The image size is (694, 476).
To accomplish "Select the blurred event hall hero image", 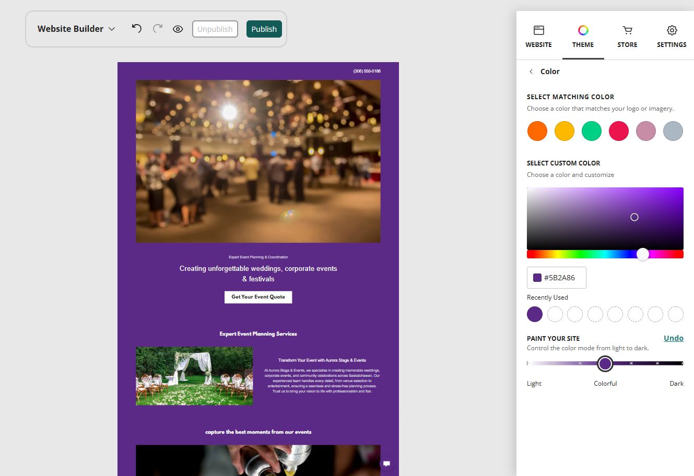I will (258, 161).
